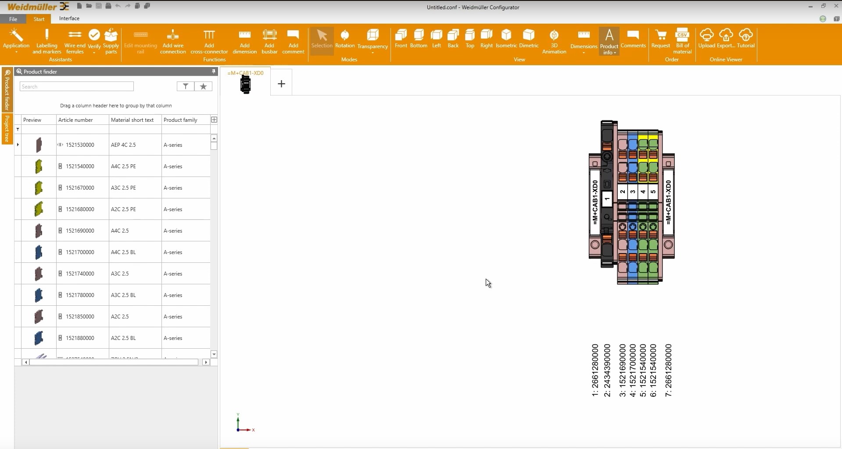Image resolution: width=842 pixels, height=449 pixels.
Task: Toggle the funnel filter button beside Search
Action: tap(186, 86)
